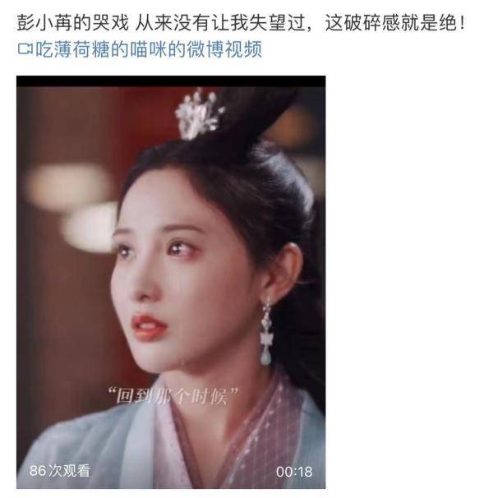Click the video camera icon before the link
This screenshot has height=498, width=498.
[x=25, y=49]
